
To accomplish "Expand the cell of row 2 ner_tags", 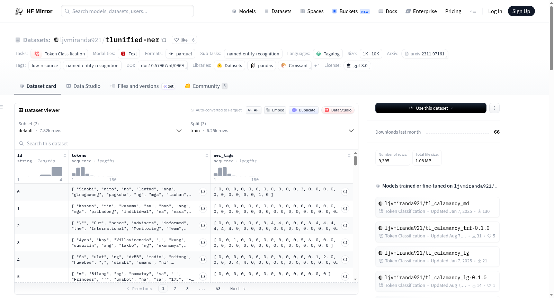I will [345, 226].
